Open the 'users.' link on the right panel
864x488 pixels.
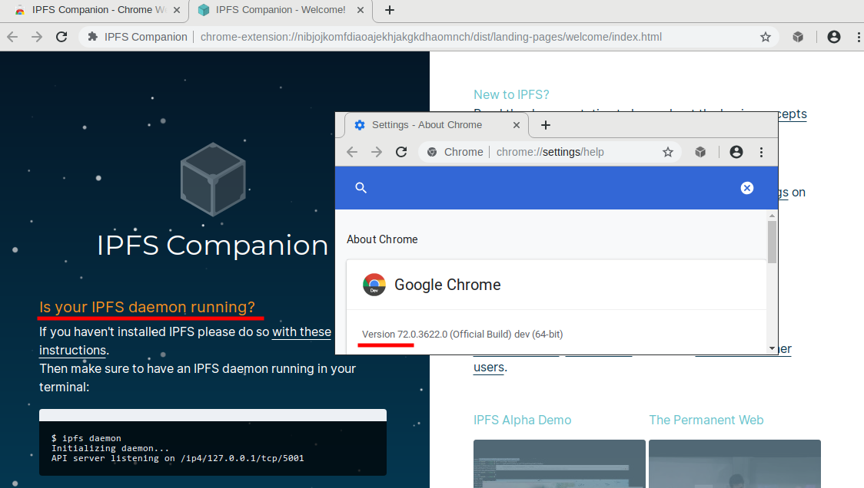[490, 367]
